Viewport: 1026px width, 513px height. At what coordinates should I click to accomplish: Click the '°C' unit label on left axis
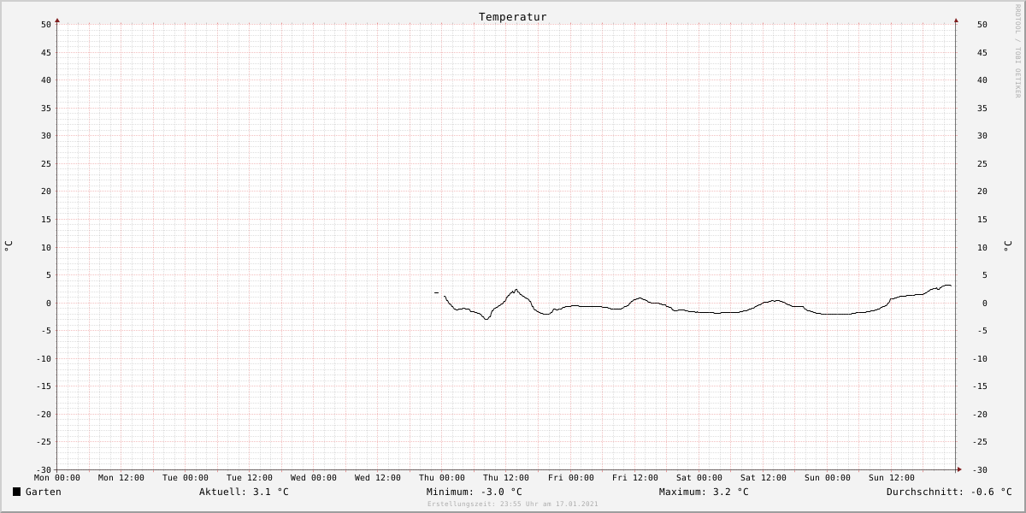(x=9, y=246)
